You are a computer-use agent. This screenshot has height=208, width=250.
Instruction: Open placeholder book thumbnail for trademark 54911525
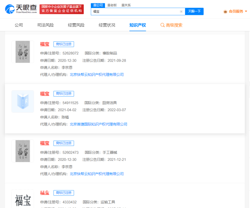click(23, 102)
